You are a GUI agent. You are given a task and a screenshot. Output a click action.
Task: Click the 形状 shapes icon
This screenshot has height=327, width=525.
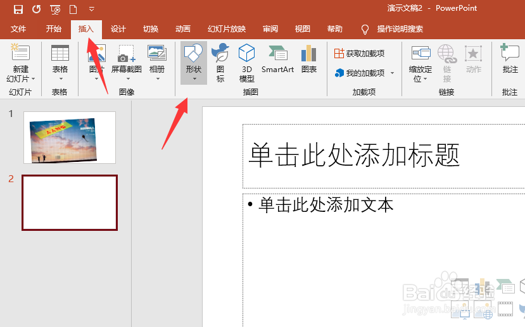click(x=194, y=53)
